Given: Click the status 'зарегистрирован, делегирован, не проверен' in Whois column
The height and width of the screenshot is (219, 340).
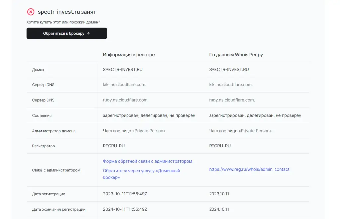Looking at the screenshot, I should pos(255,116).
